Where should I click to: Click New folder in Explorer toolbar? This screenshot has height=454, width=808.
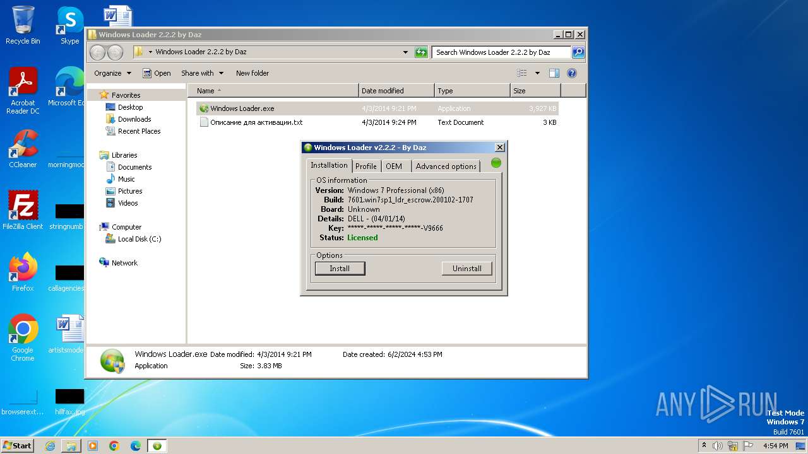point(252,73)
